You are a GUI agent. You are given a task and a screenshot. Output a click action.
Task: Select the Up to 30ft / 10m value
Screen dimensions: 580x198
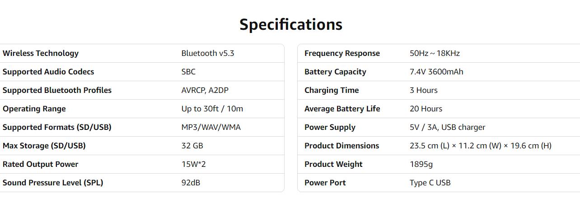point(212,109)
